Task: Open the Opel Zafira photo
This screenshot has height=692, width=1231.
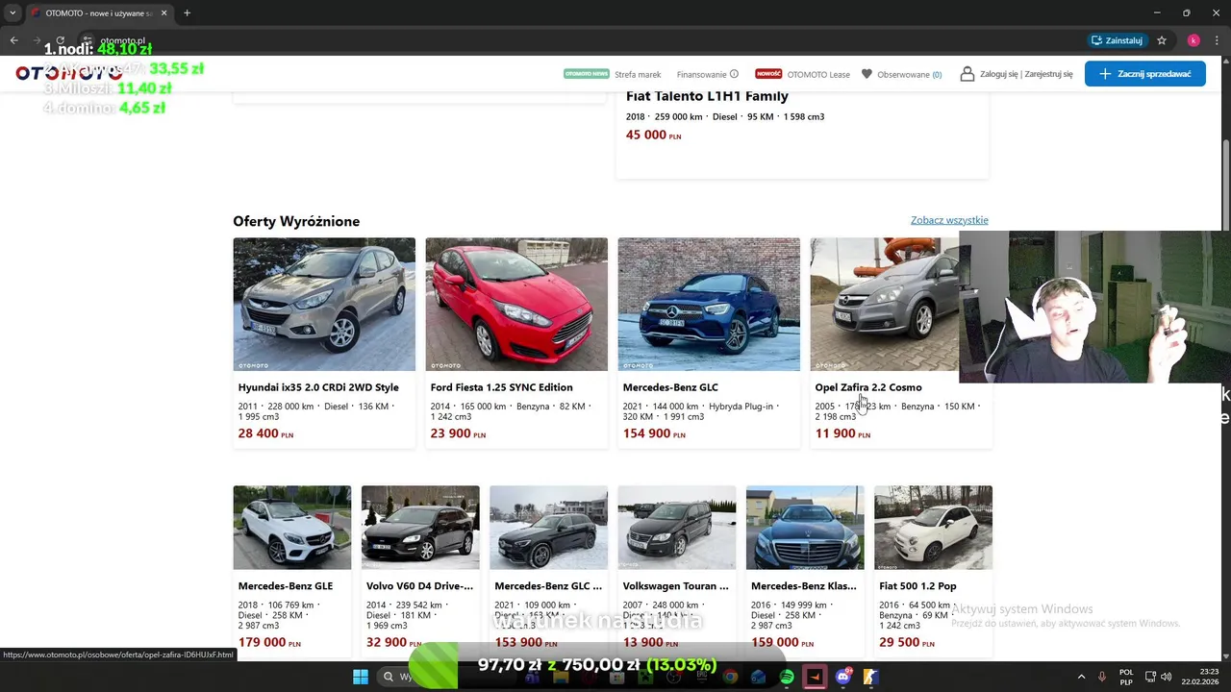Action: point(885,304)
